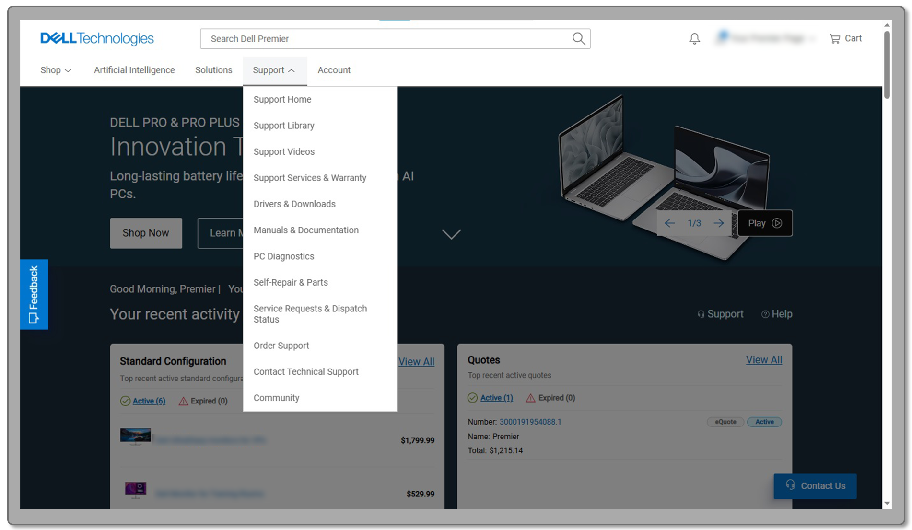Click the Learn More button
Screen dimensions: 912x530
(221, 233)
